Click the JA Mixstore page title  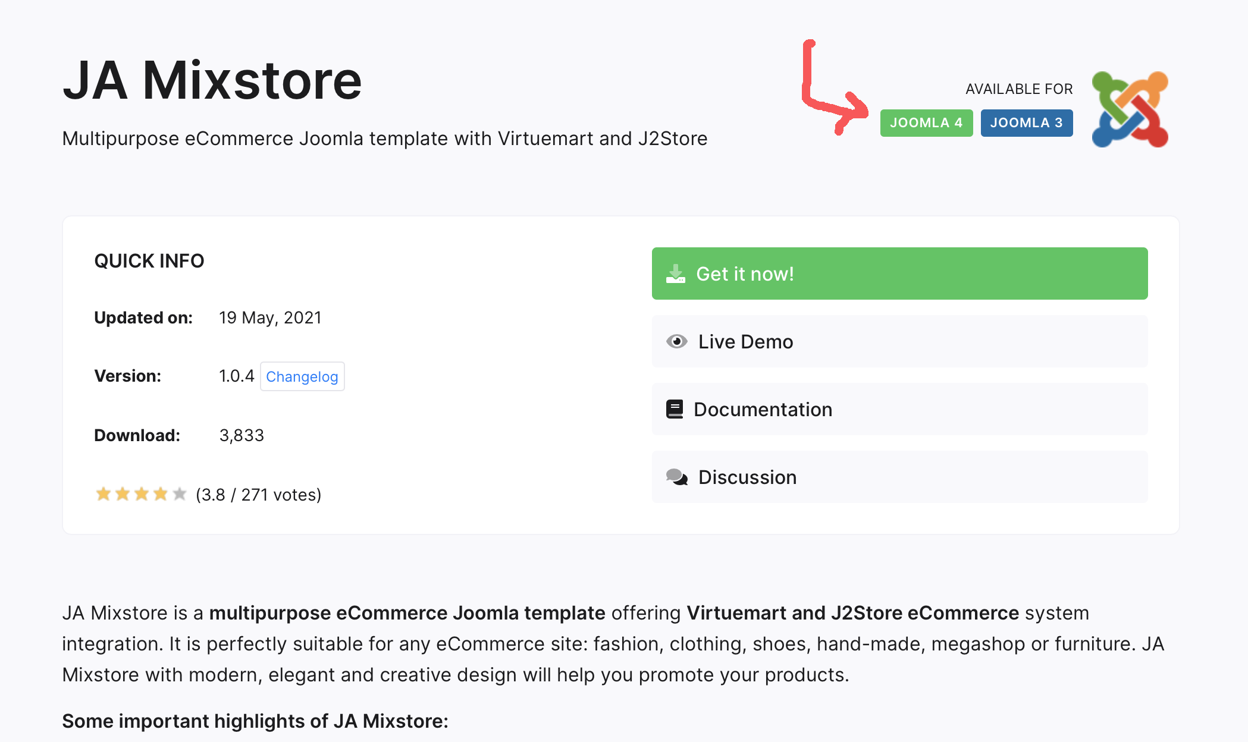pyautogui.click(x=212, y=80)
